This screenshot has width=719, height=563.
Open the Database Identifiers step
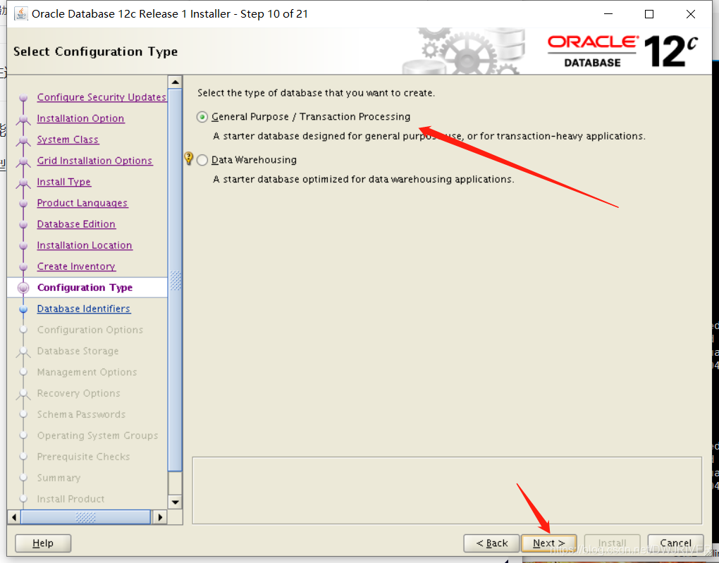click(x=84, y=309)
